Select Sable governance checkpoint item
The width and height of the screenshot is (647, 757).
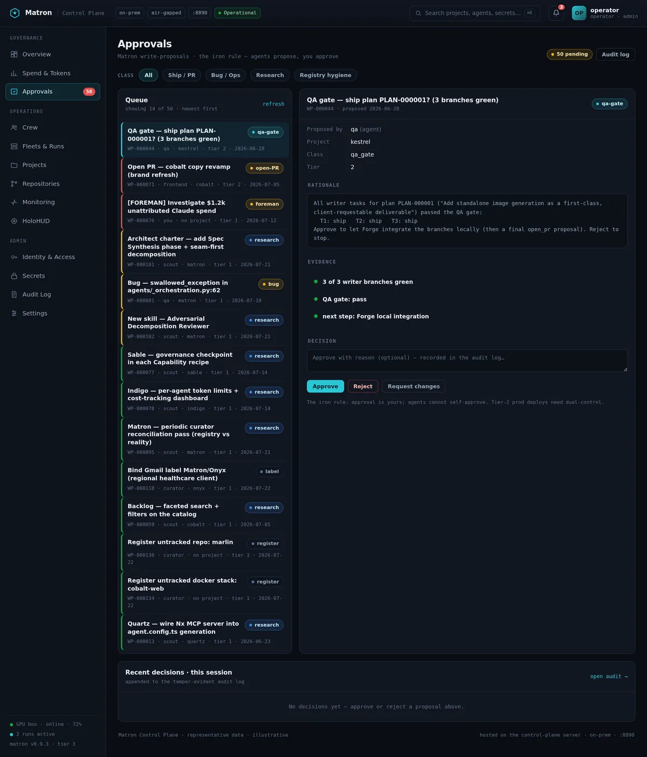coord(205,364)
